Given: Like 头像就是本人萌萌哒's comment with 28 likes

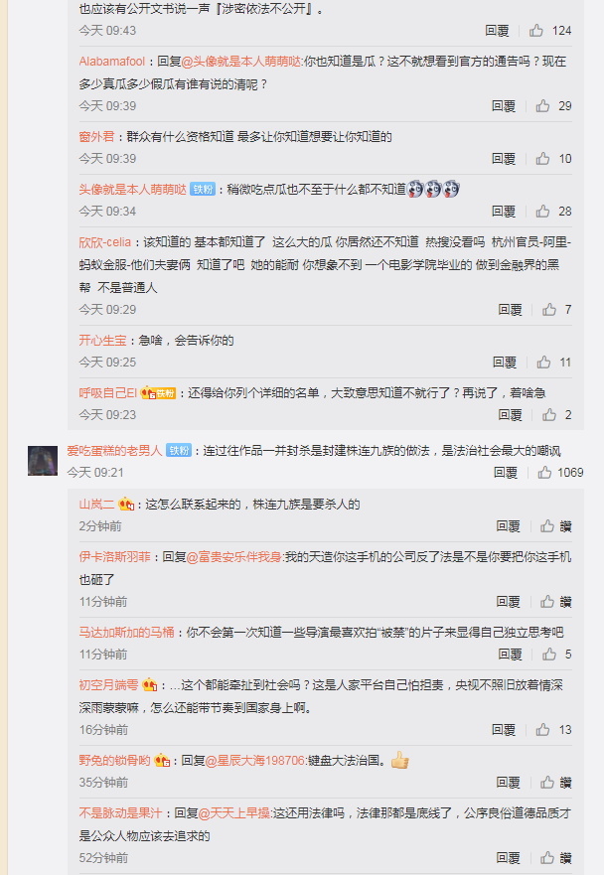Looking at the screenshot, I should click(x=542, y=211).
